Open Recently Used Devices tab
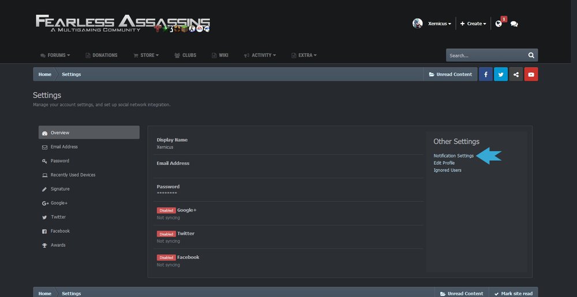577x297 pixels. [89, 175]
